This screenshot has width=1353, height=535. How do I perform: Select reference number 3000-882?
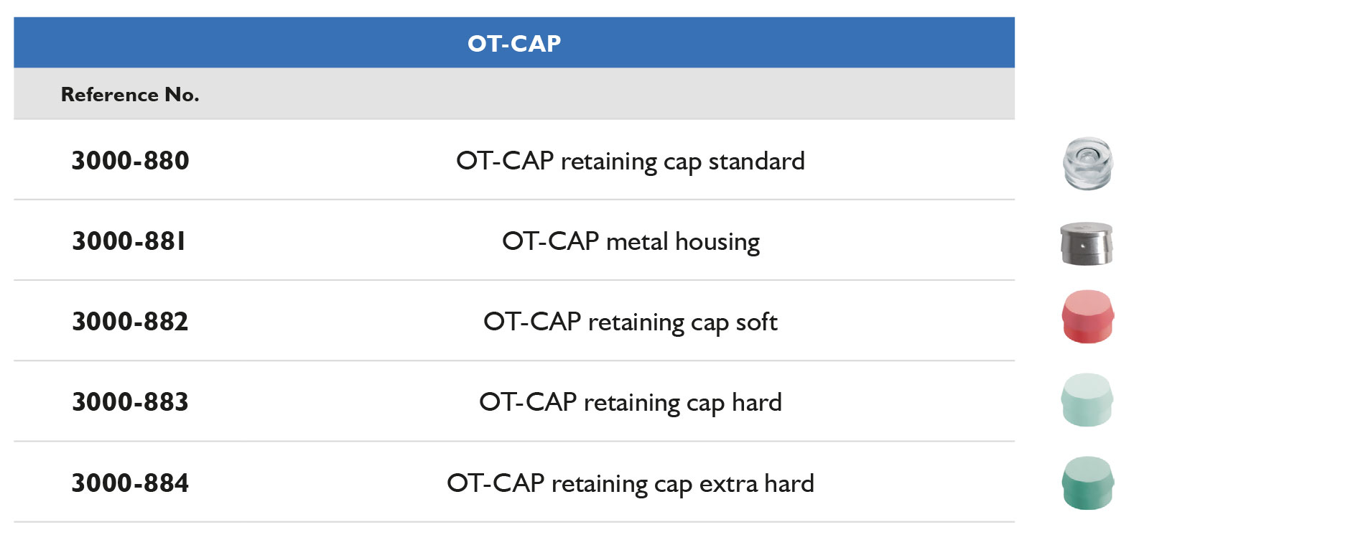coord(130,322)
